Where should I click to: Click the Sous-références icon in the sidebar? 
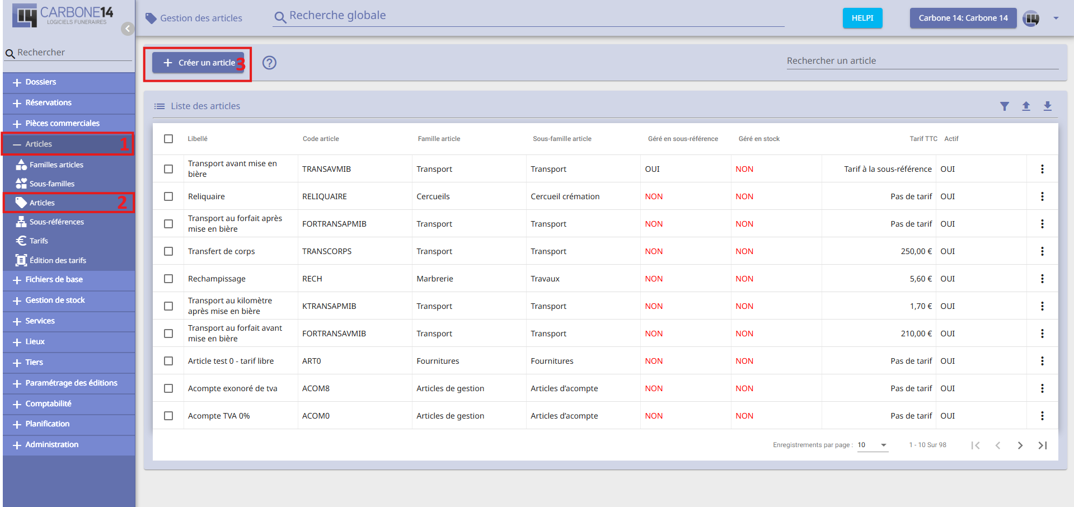coord(21,222)
